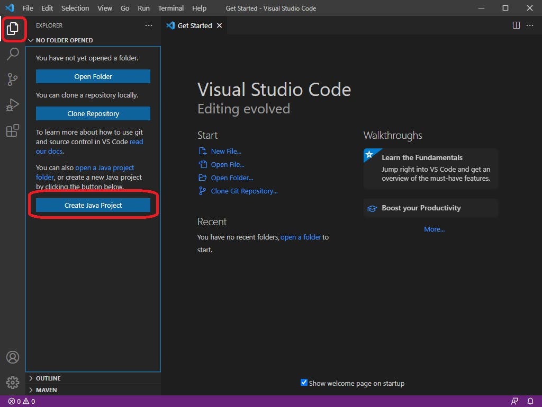Open the Manage gear menu
The image size is (542, 407).
(13, 382)
